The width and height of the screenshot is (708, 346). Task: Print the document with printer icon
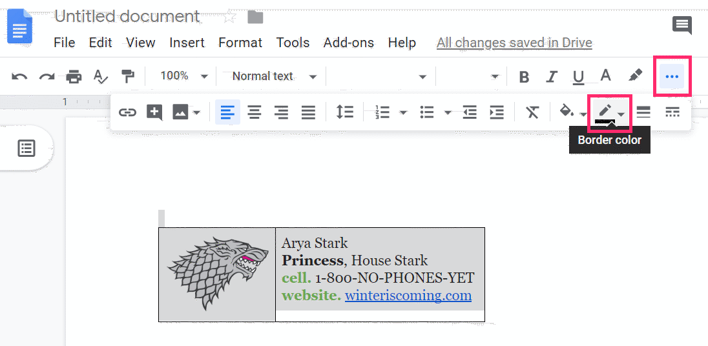[74, 77]
